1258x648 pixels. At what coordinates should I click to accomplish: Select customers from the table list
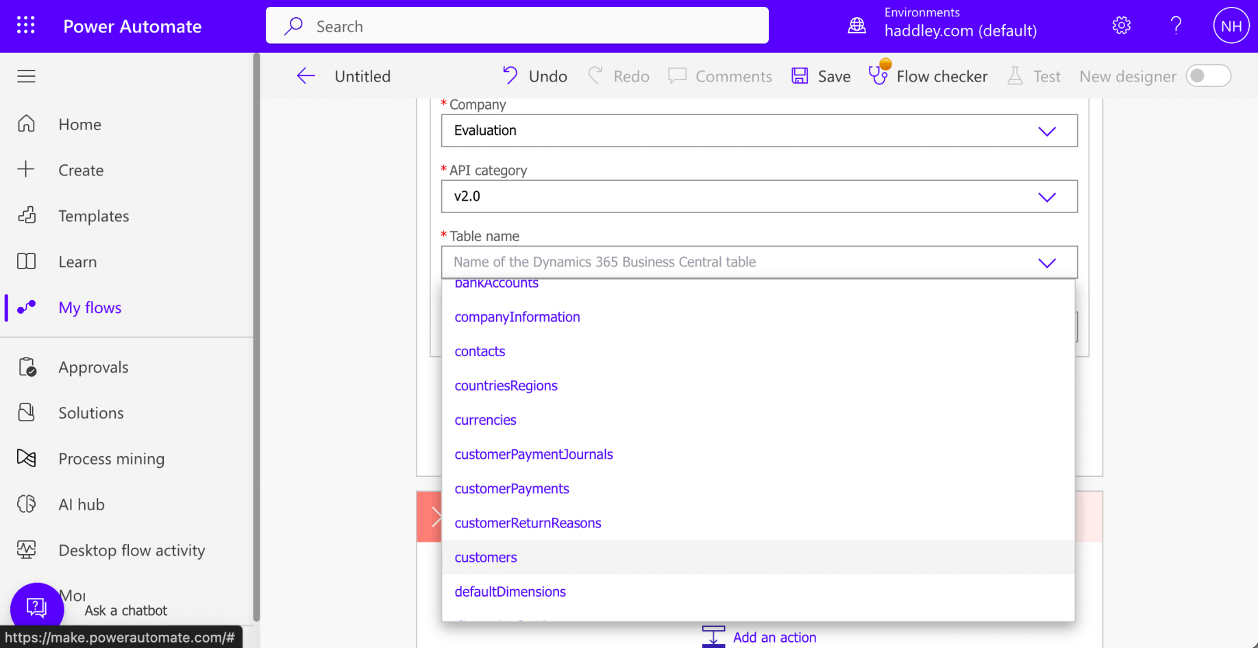tap(486, 558)
